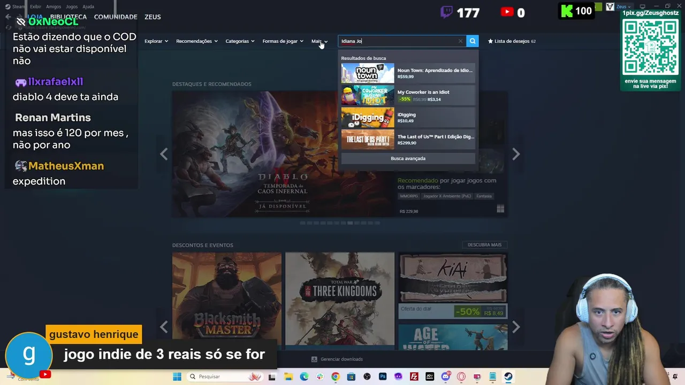Click inside the store search input field
This screenshot has height=385, width=685.
click(401, 41)
